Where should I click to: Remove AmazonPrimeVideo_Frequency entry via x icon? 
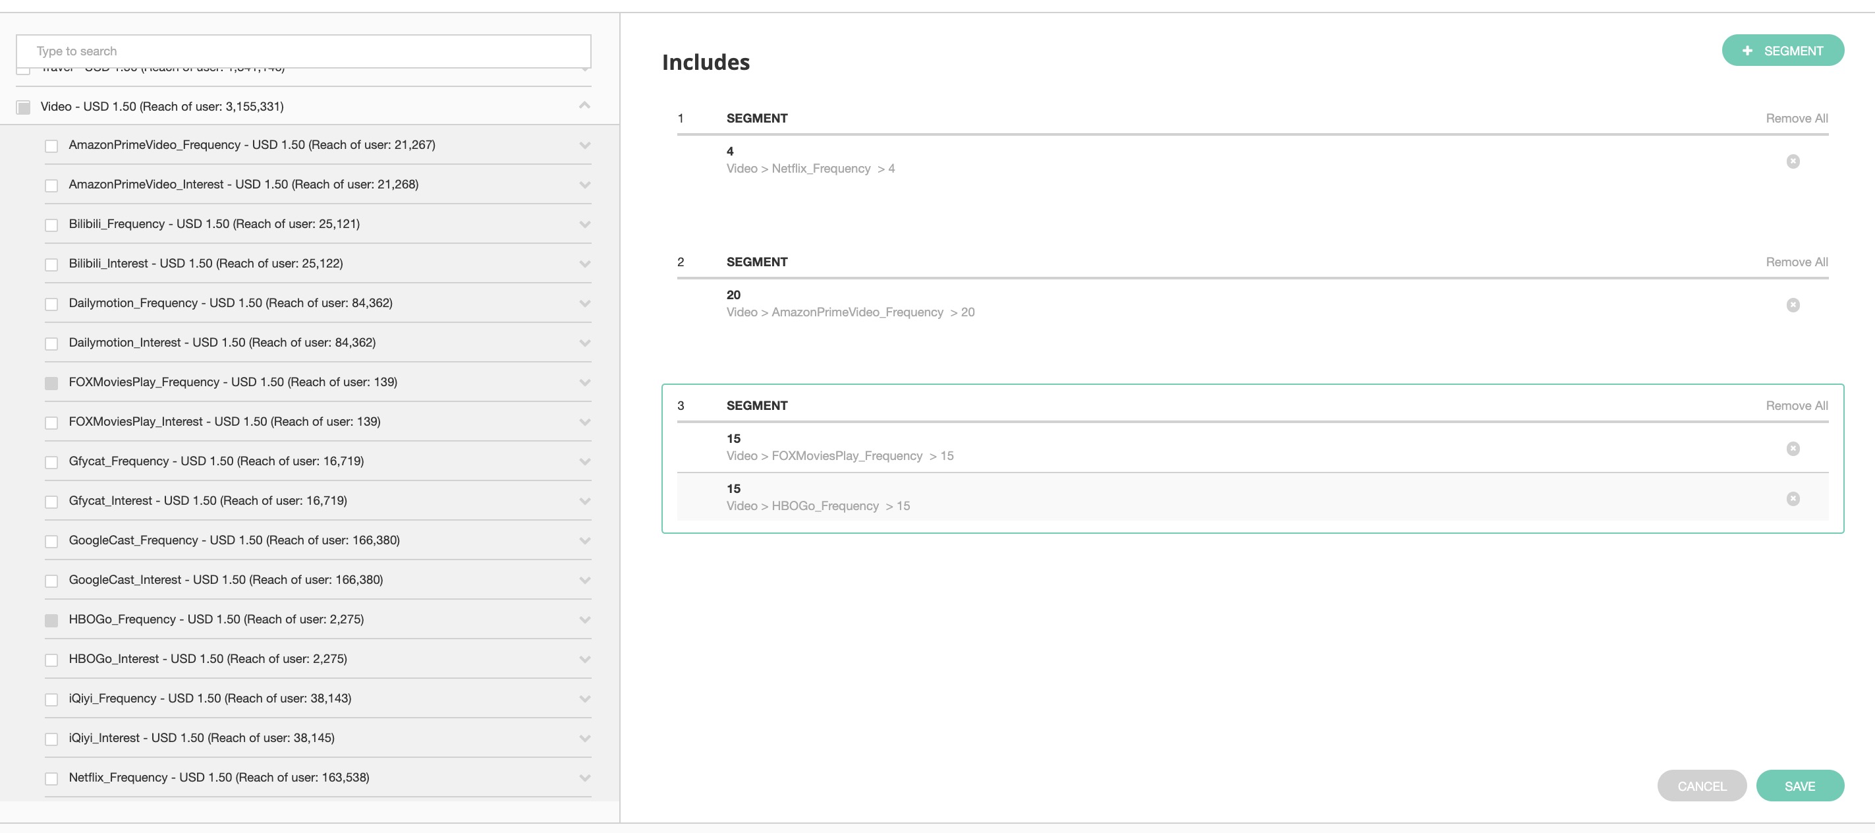1793,304
